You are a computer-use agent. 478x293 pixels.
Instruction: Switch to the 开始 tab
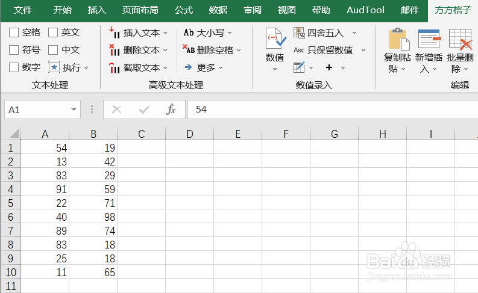(x=63, y=10)
